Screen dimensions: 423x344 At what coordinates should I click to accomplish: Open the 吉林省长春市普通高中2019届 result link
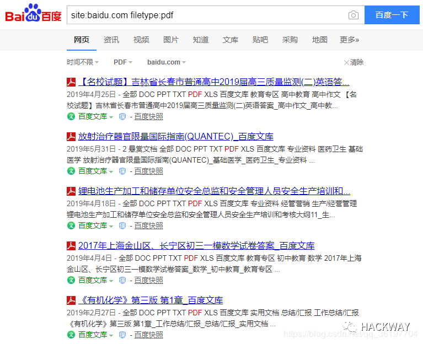213,82
